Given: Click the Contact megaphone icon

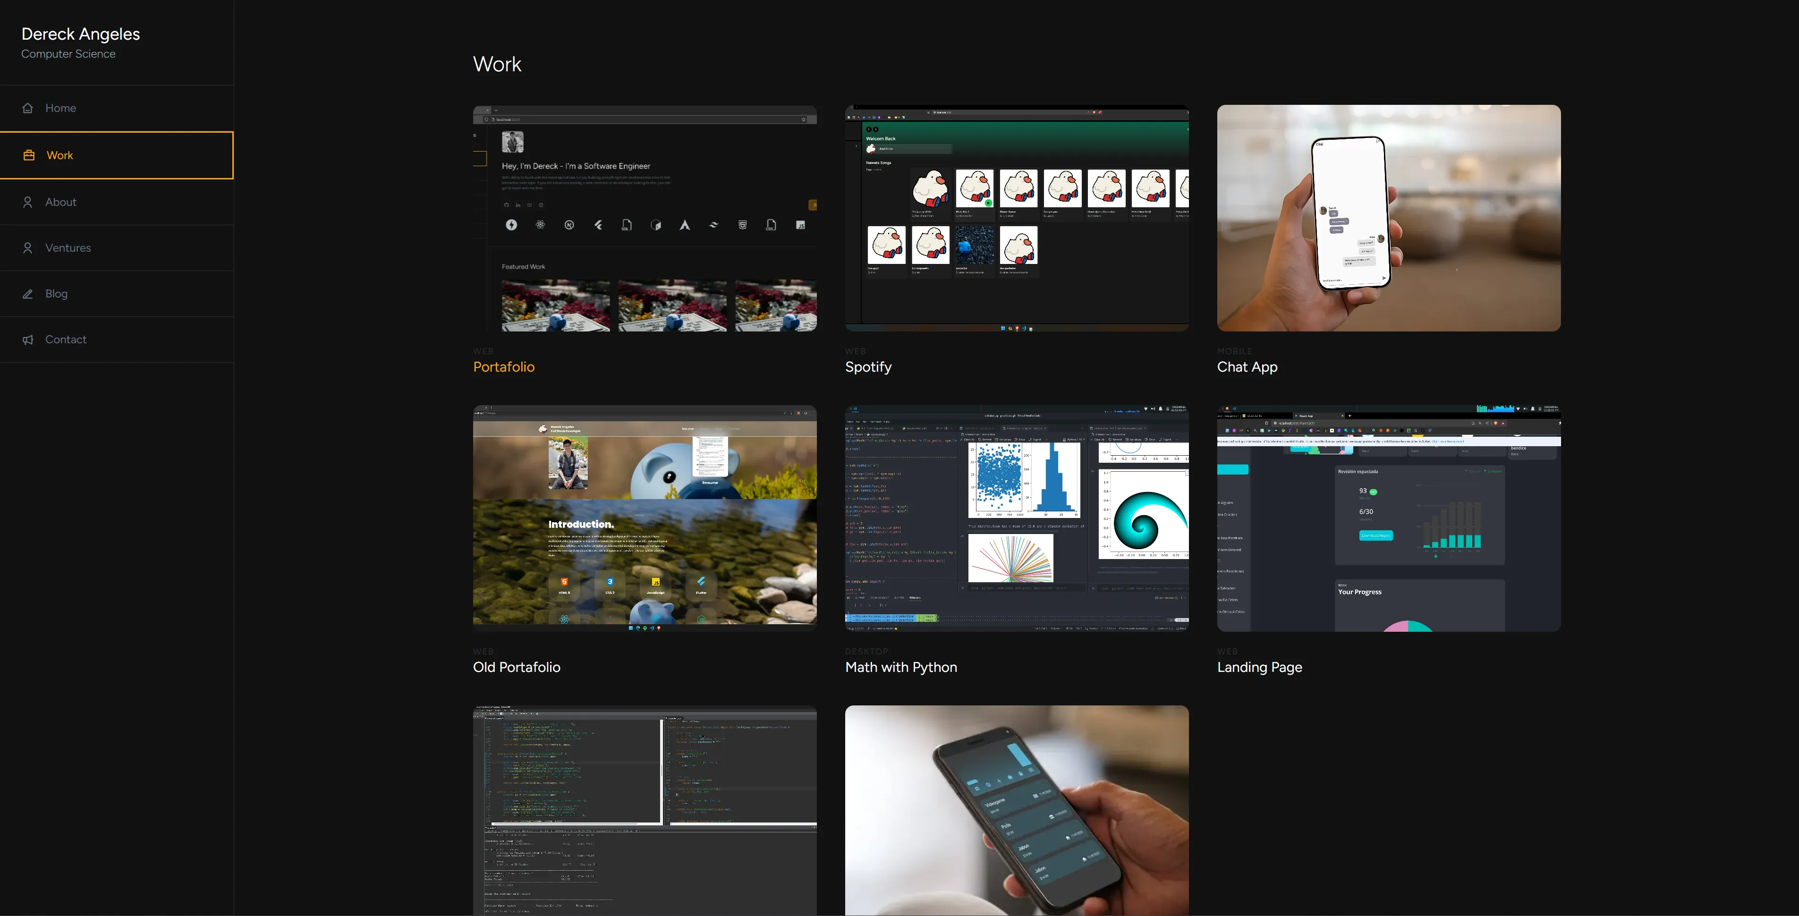Looking at the screenshot, I should 28,340.
